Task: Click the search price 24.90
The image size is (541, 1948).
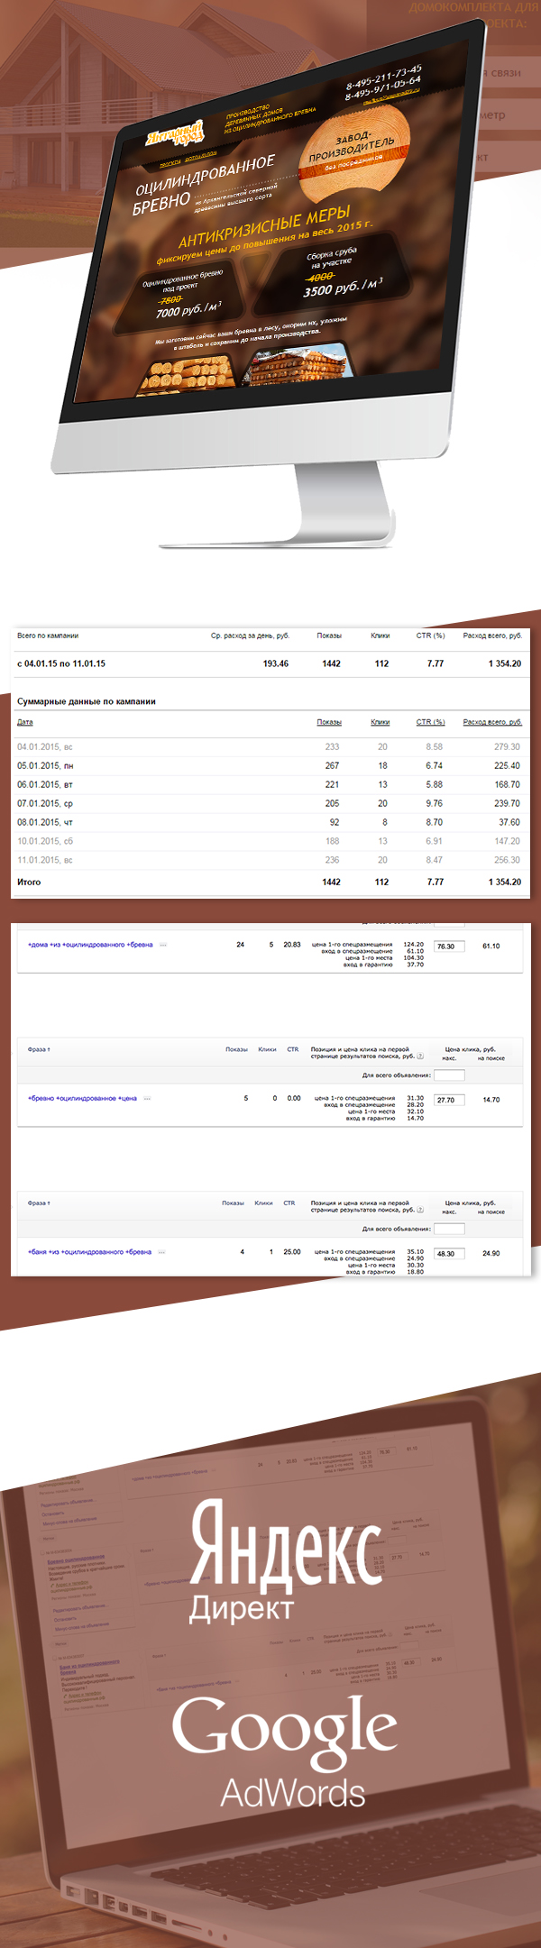Action: click(x=491, y=1254)
